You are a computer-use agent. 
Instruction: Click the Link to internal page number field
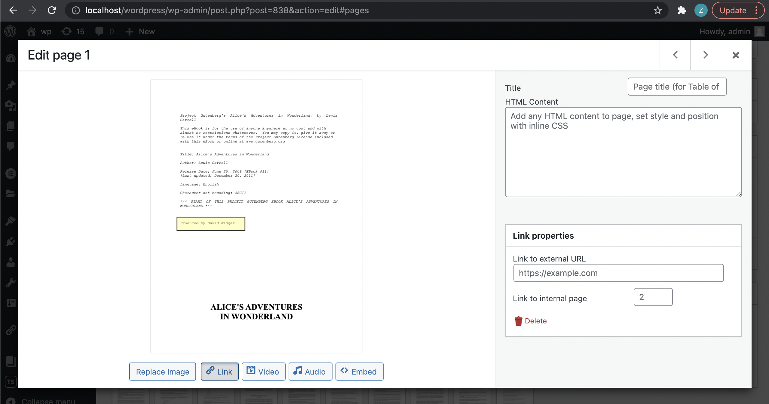click(653, 297)
